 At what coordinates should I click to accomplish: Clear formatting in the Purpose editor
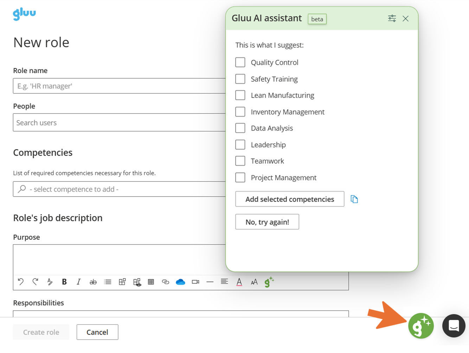(50, 282)
